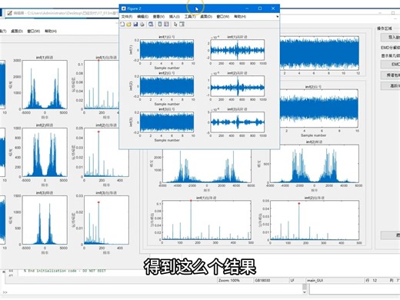Click Open File folder icon in Figure 2
Image resolution: width=400 pixels, height=300 pixels.
128,24
